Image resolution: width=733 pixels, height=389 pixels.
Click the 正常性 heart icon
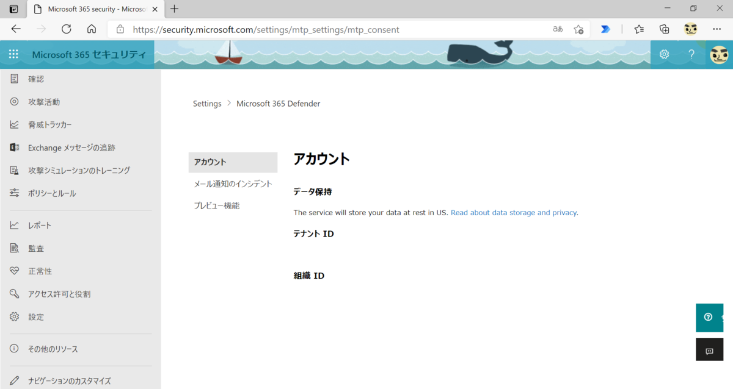15,271
